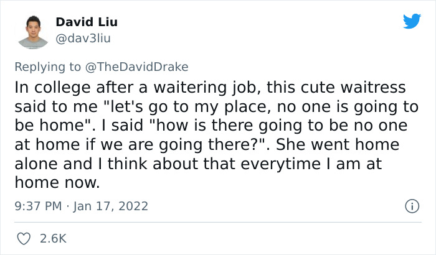This screenshot has height=255, width=436.
Task: Click the @dav3liu handle
Action: pos(84,39)
